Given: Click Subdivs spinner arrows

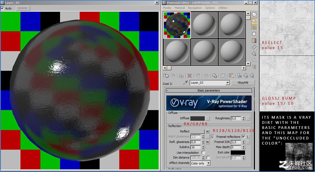Looking at the screenshot, I should 203,147.
